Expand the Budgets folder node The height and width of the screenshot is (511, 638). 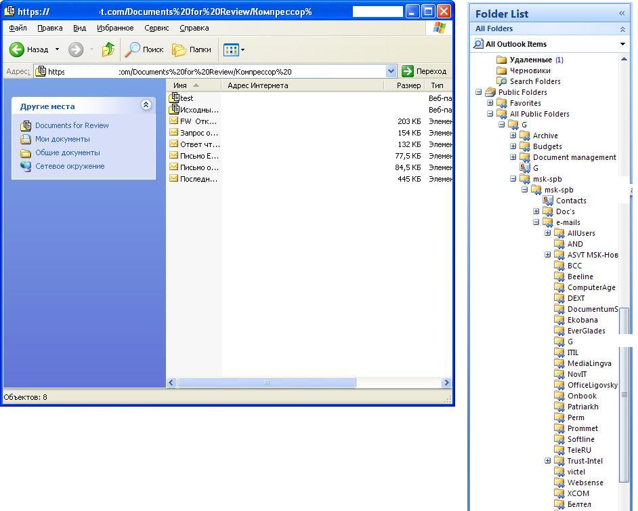pos(513,146)
